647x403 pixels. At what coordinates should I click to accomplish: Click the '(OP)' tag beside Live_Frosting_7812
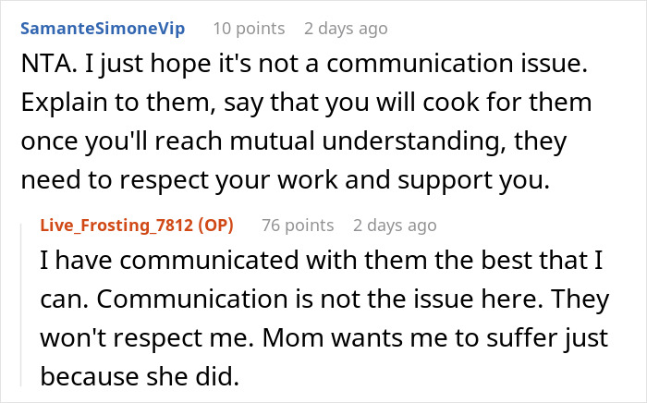point(215,226)
